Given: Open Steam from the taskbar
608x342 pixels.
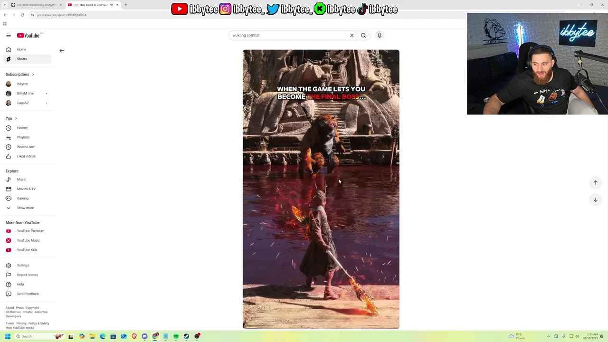Looking at the screenshot, I should (x=186, y=336).
